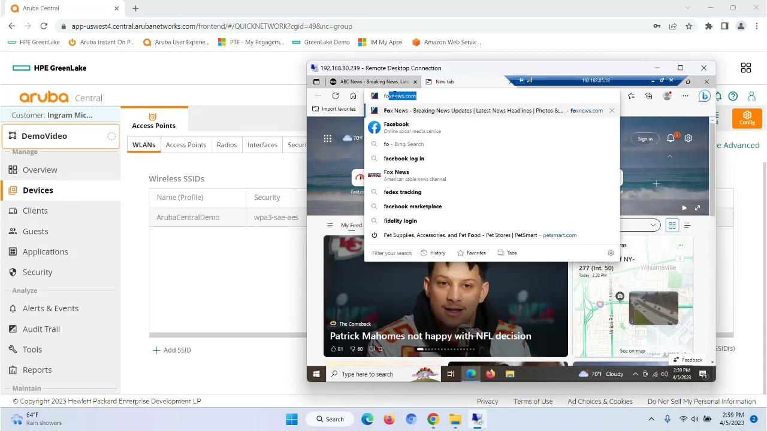The height and width of the screenshot is (431, 767).
Task: Add a new SSID
Action: (172, 350)
